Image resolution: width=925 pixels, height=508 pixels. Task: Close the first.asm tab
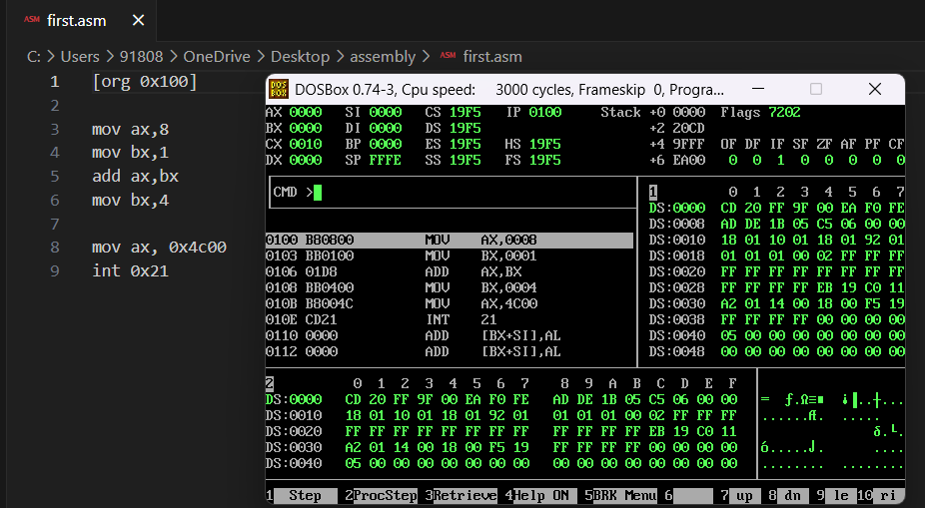[x=139, y=21]
